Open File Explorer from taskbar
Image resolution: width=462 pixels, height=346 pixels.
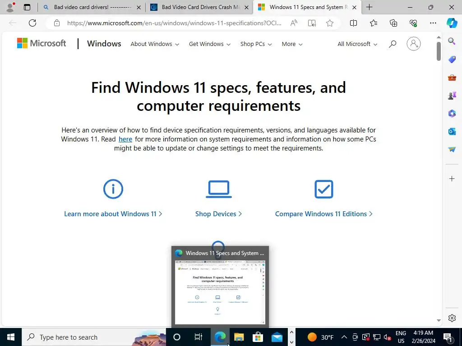pyautogui.click(x=239, y=337)
